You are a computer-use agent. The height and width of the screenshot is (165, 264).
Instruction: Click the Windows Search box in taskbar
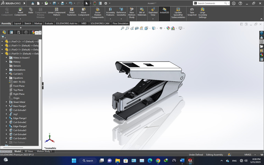(88, 161)
